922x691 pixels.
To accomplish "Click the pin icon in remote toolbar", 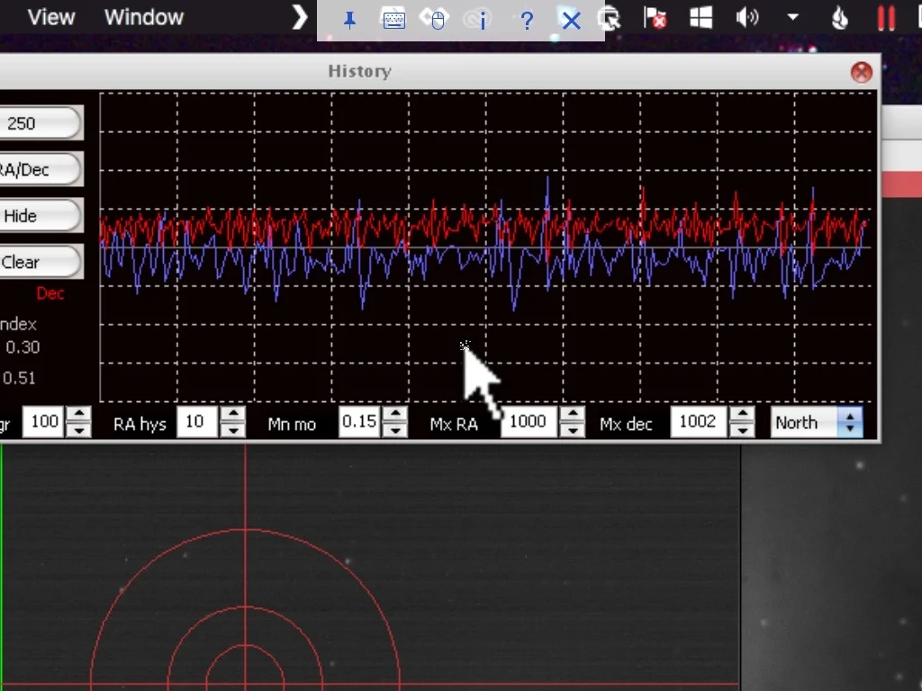I will pyautogui.click(x=349, y=21).
